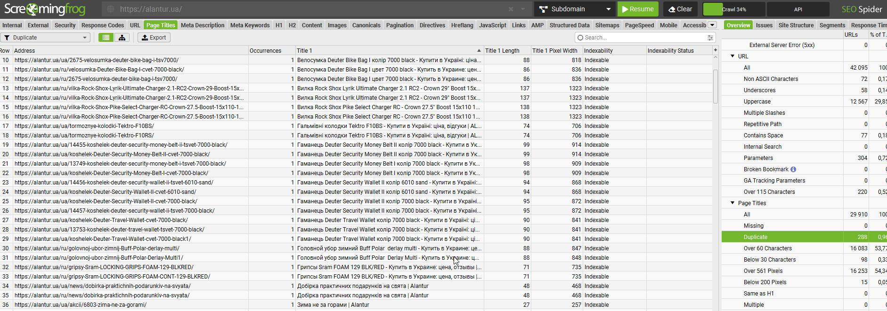This screenshot has width=887, height=311.
Task: Select row 36 zima-ne-za-gorami URL
Action: point(80,305)
